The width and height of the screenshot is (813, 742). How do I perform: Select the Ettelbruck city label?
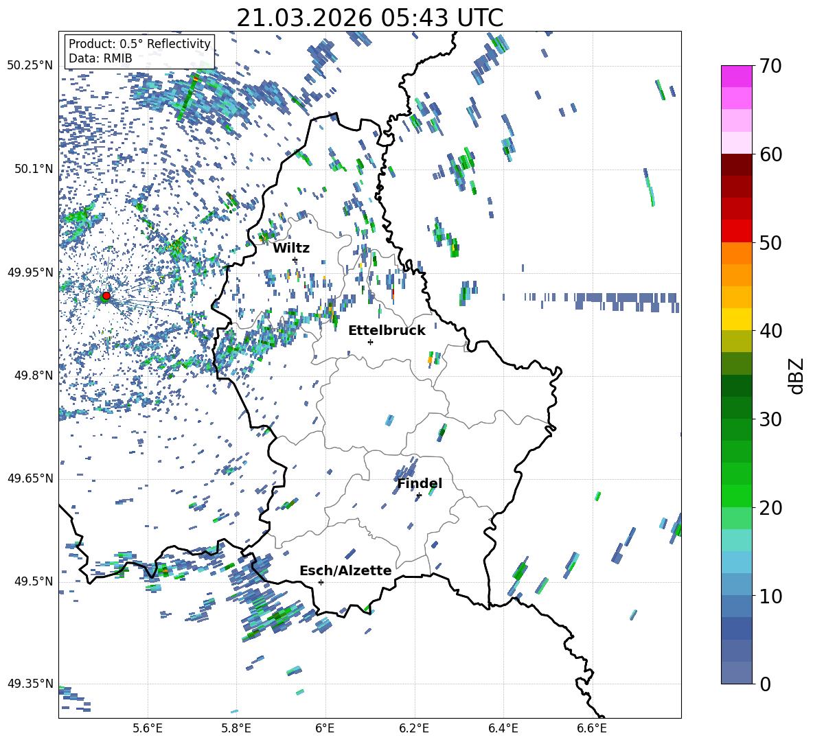[x=387, y=330]
